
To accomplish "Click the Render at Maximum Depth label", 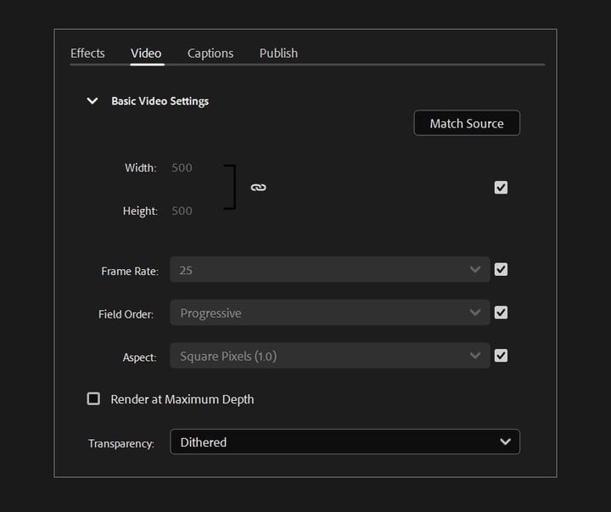I will click(x=182, y=399).
